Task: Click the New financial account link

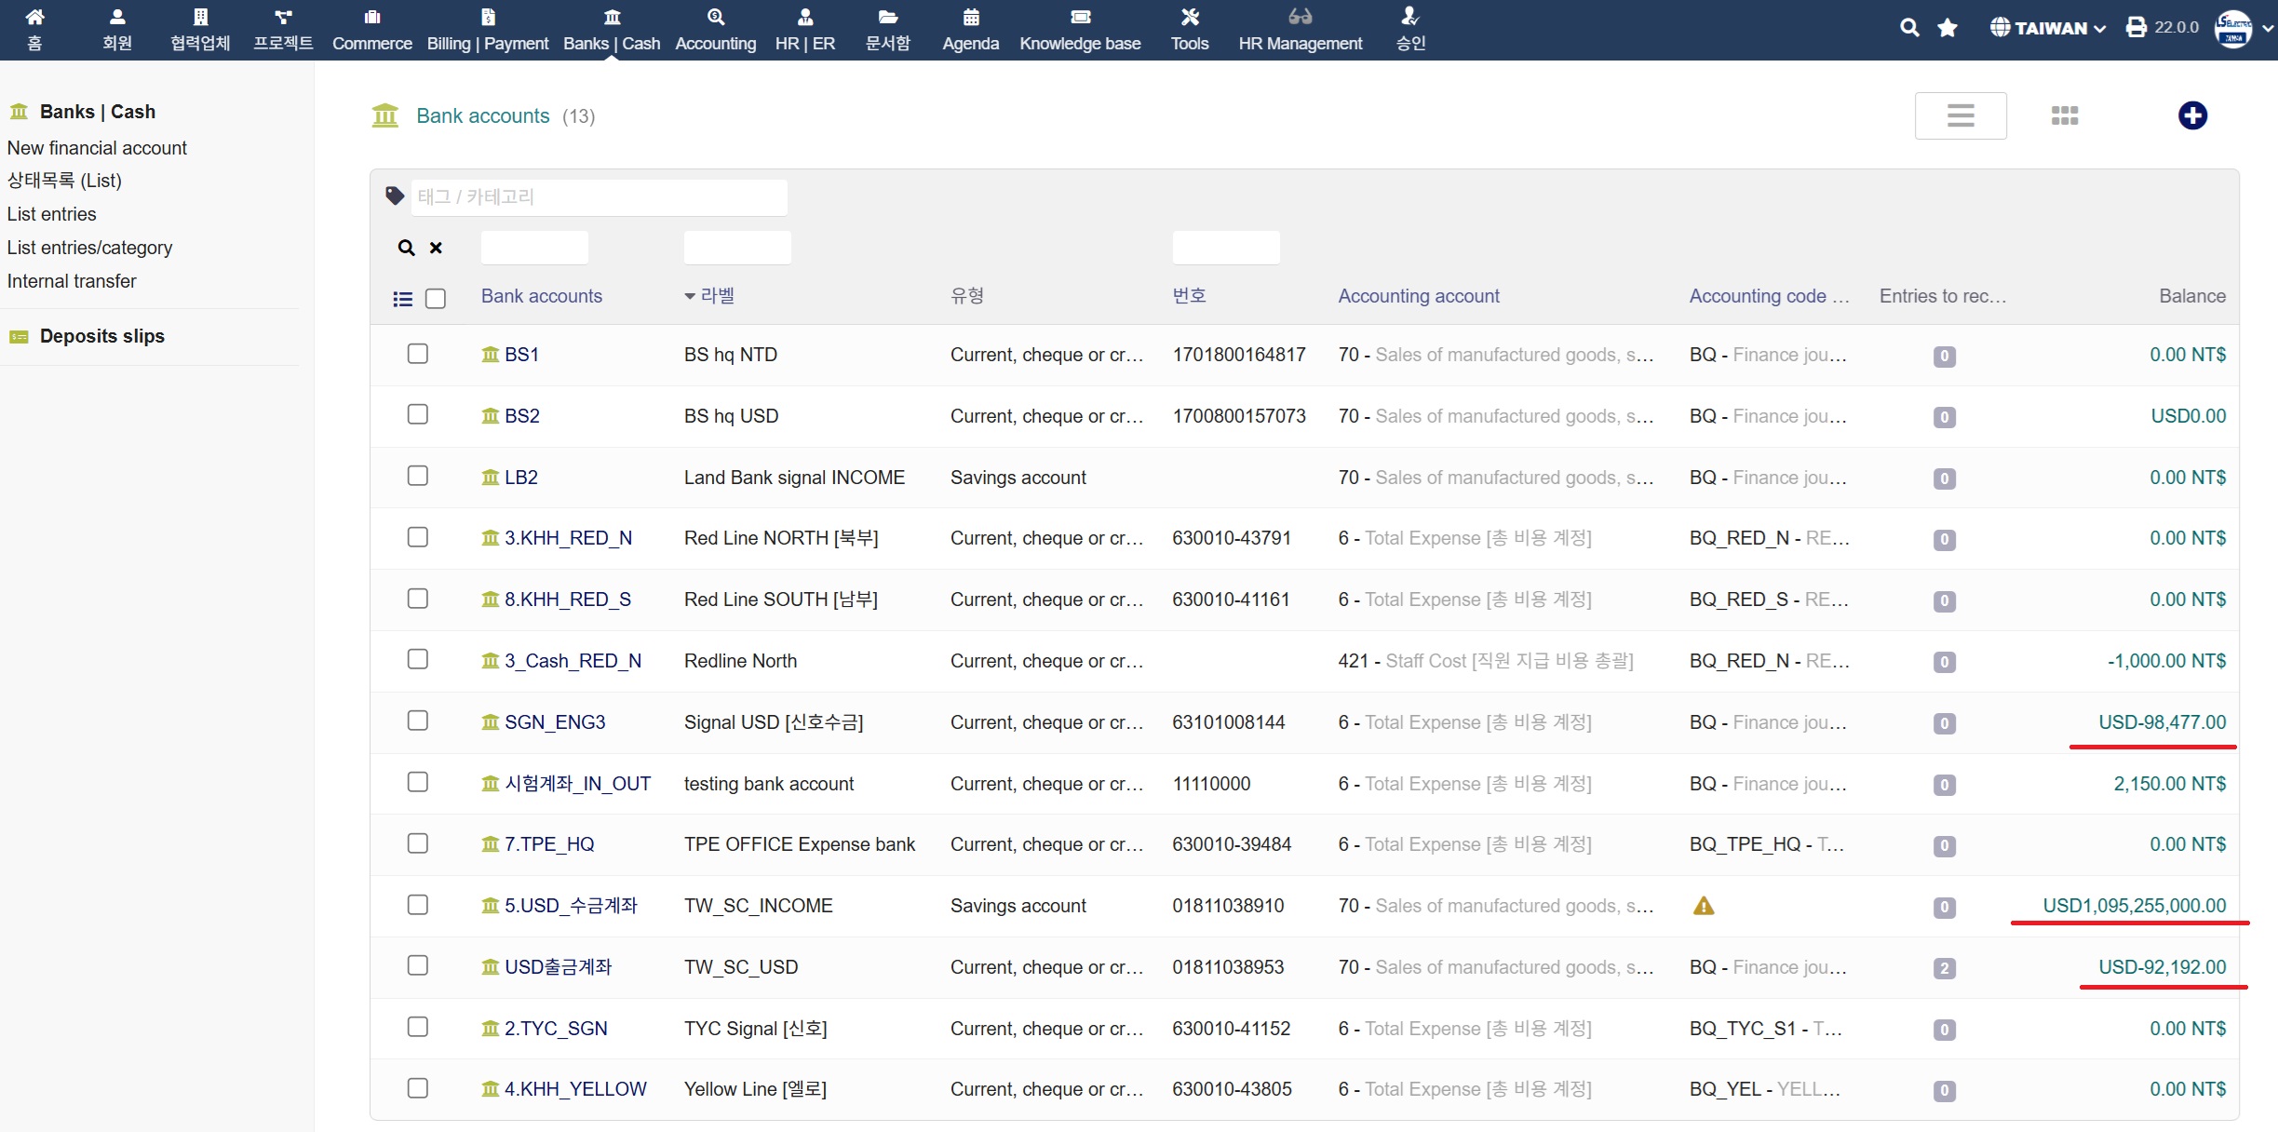Action: point(97,148)
